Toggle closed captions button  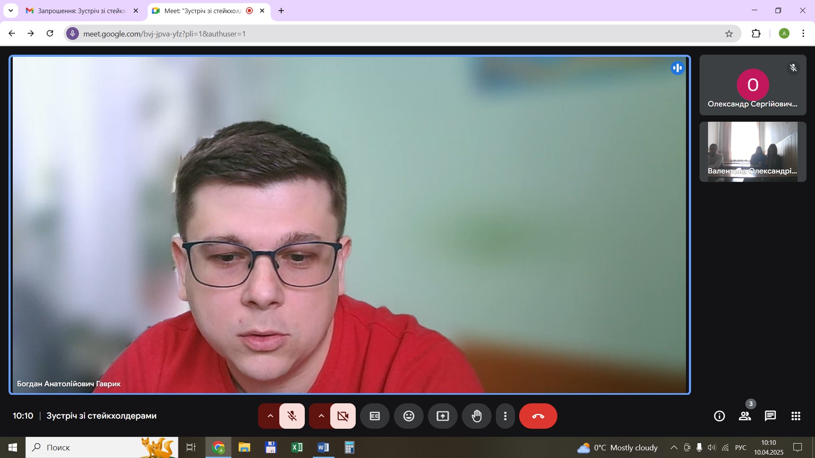375,416
